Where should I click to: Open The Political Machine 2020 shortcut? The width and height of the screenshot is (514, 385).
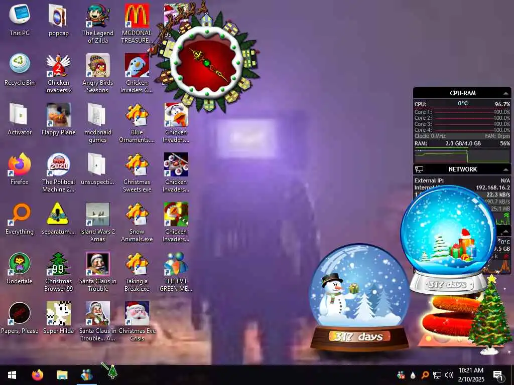[x=58, y=172]
